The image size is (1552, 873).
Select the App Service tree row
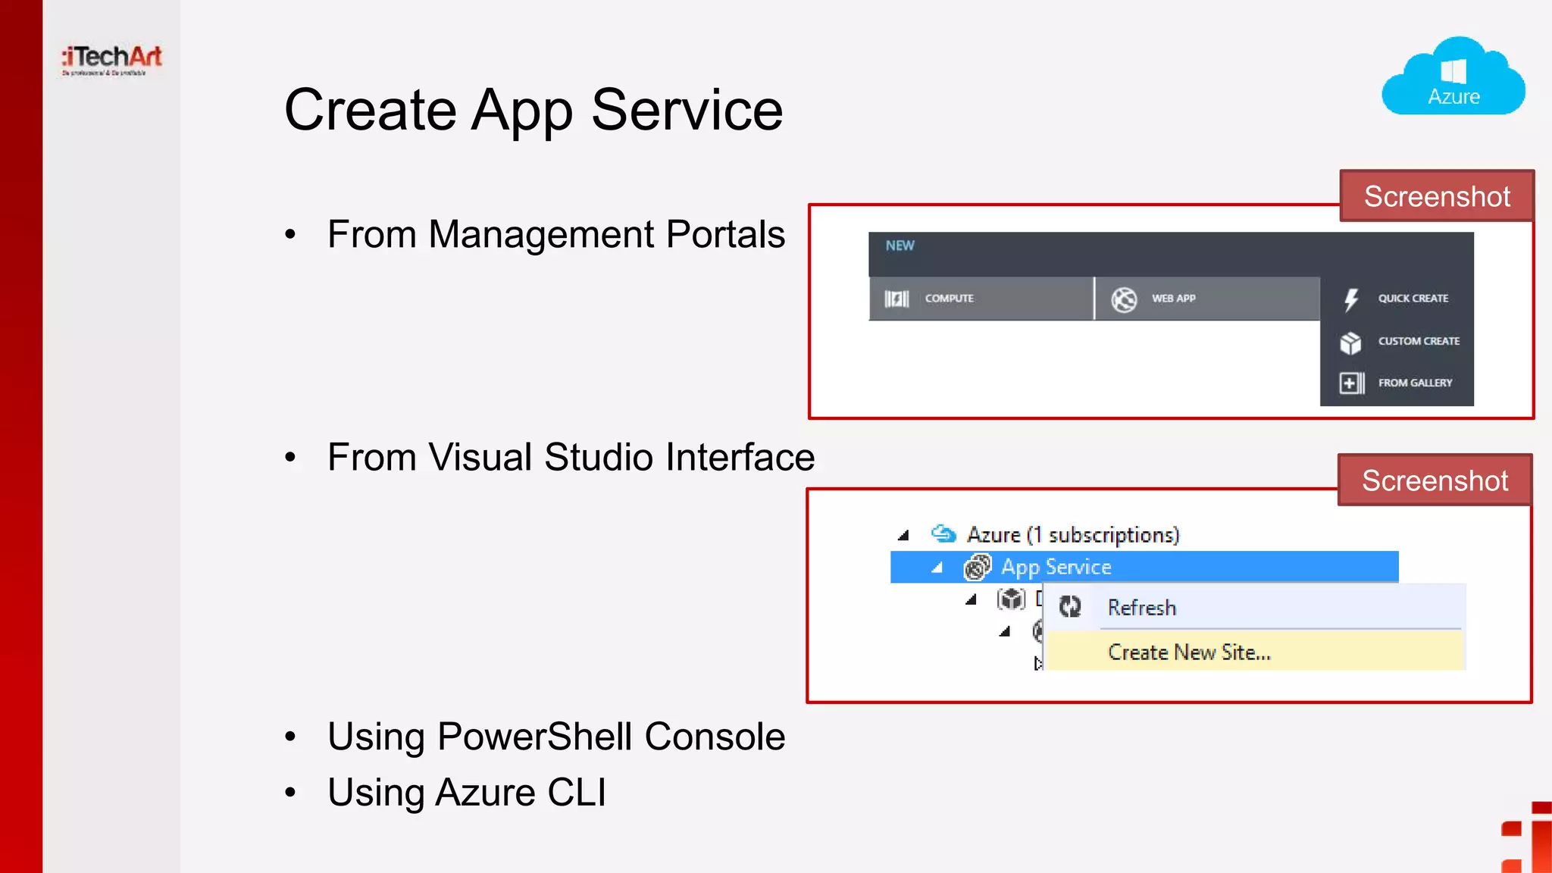[1144, 567]
